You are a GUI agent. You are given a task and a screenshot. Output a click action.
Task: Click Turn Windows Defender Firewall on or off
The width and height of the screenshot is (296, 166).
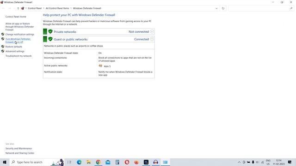click(x=18, y=41)
